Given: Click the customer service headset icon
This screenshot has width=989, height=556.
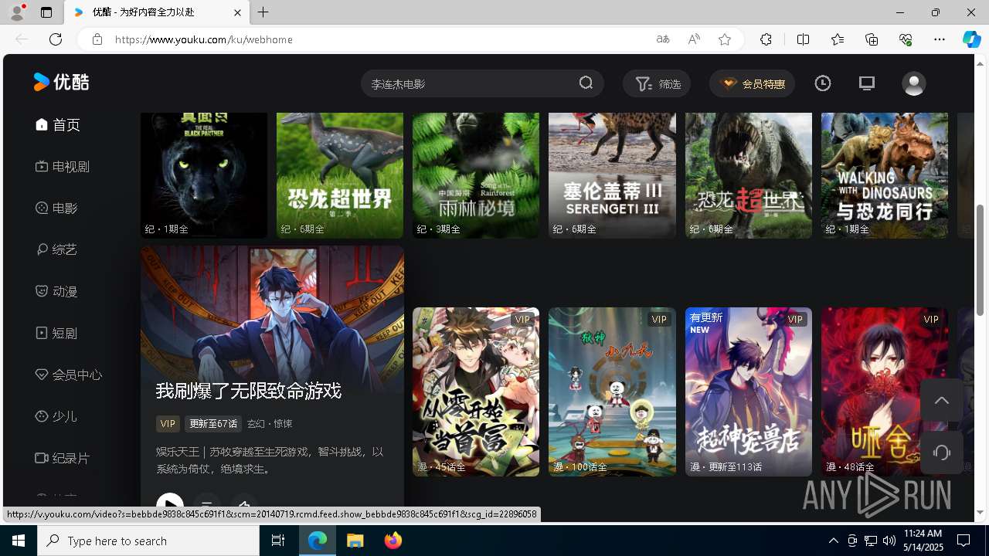Looking at the screenshot, I should point(941,453).
